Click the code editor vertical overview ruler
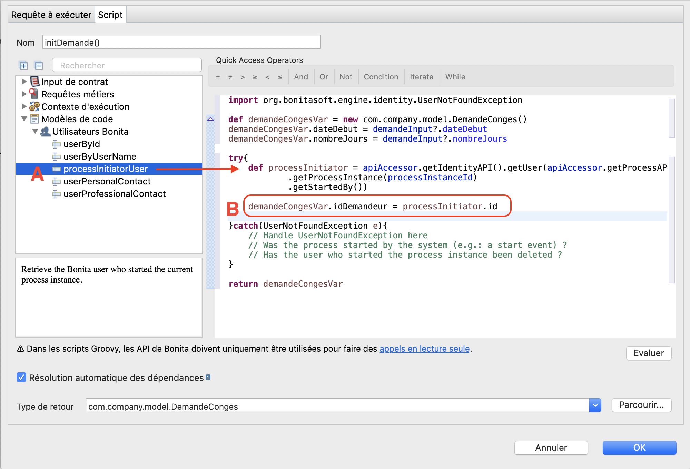Viewport: 690px width, 469px height. point(671,191)
